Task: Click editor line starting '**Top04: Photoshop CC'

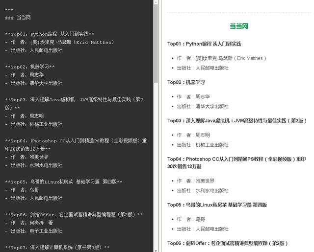Action: [76, 145]
